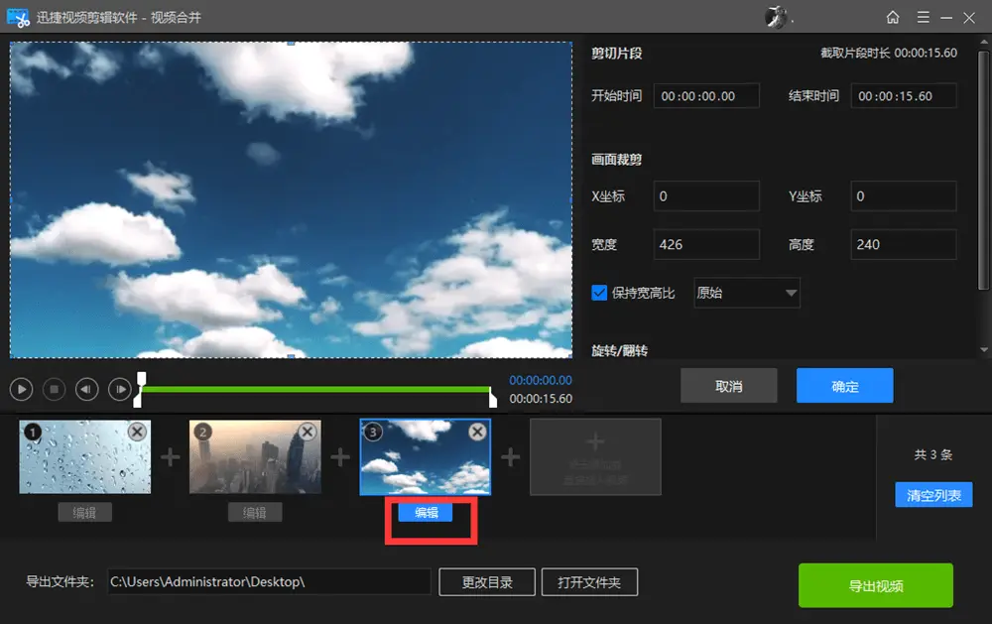Export with the 导出视频 button

876,585
